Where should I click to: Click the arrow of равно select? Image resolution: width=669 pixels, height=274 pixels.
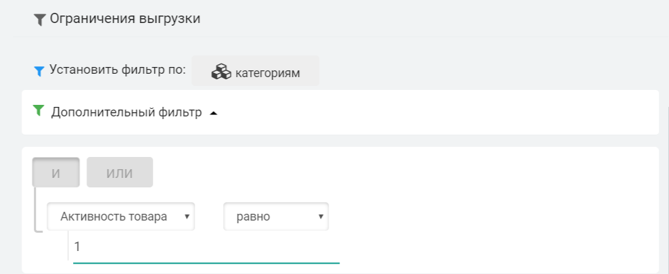coord(320,217)
